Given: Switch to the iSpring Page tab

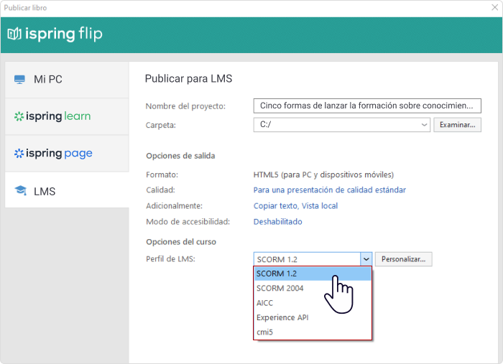Looking at the screenshot, I should 67,154.
